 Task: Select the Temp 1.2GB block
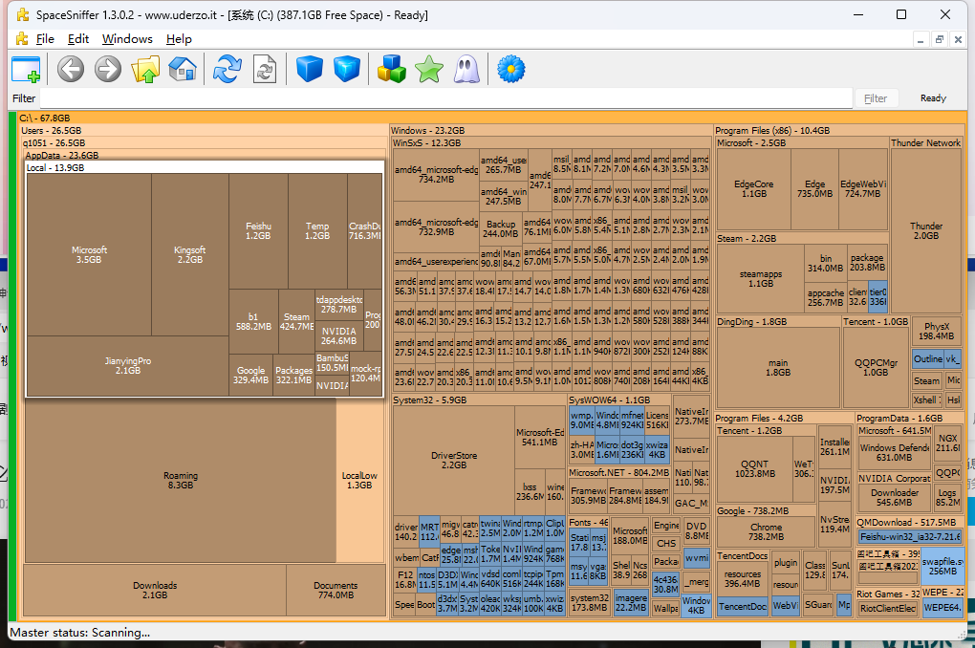click(317, 230)
